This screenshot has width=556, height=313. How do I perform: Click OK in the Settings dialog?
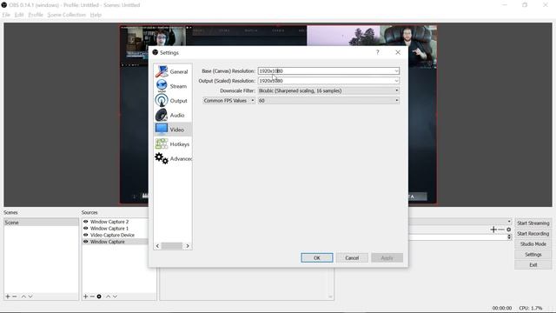(317, 258)
